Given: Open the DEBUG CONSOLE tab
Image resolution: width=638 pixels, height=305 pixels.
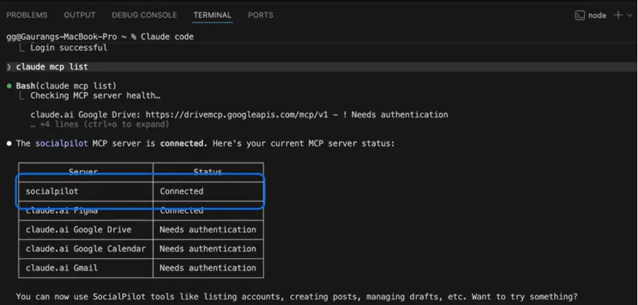Looking at the screenshot, I should point(145,15).
